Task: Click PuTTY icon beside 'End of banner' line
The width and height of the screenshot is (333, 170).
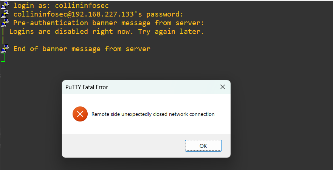Action: point(5,49)
